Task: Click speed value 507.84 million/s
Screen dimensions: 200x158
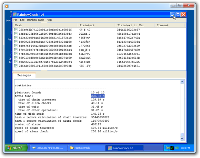Action: click(104, 128)
